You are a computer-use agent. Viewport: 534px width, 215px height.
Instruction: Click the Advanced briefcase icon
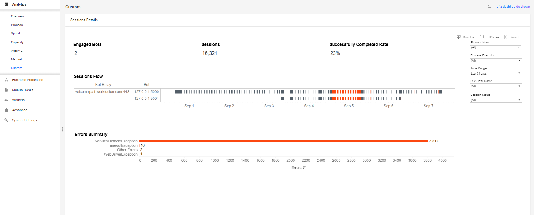(6, 110)
